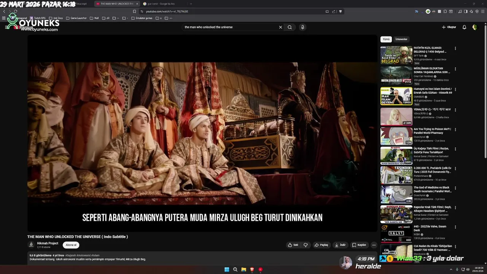Open the Hikmah Project channel avatar
This screenshot has width=487, height=274.
point(31,245)
